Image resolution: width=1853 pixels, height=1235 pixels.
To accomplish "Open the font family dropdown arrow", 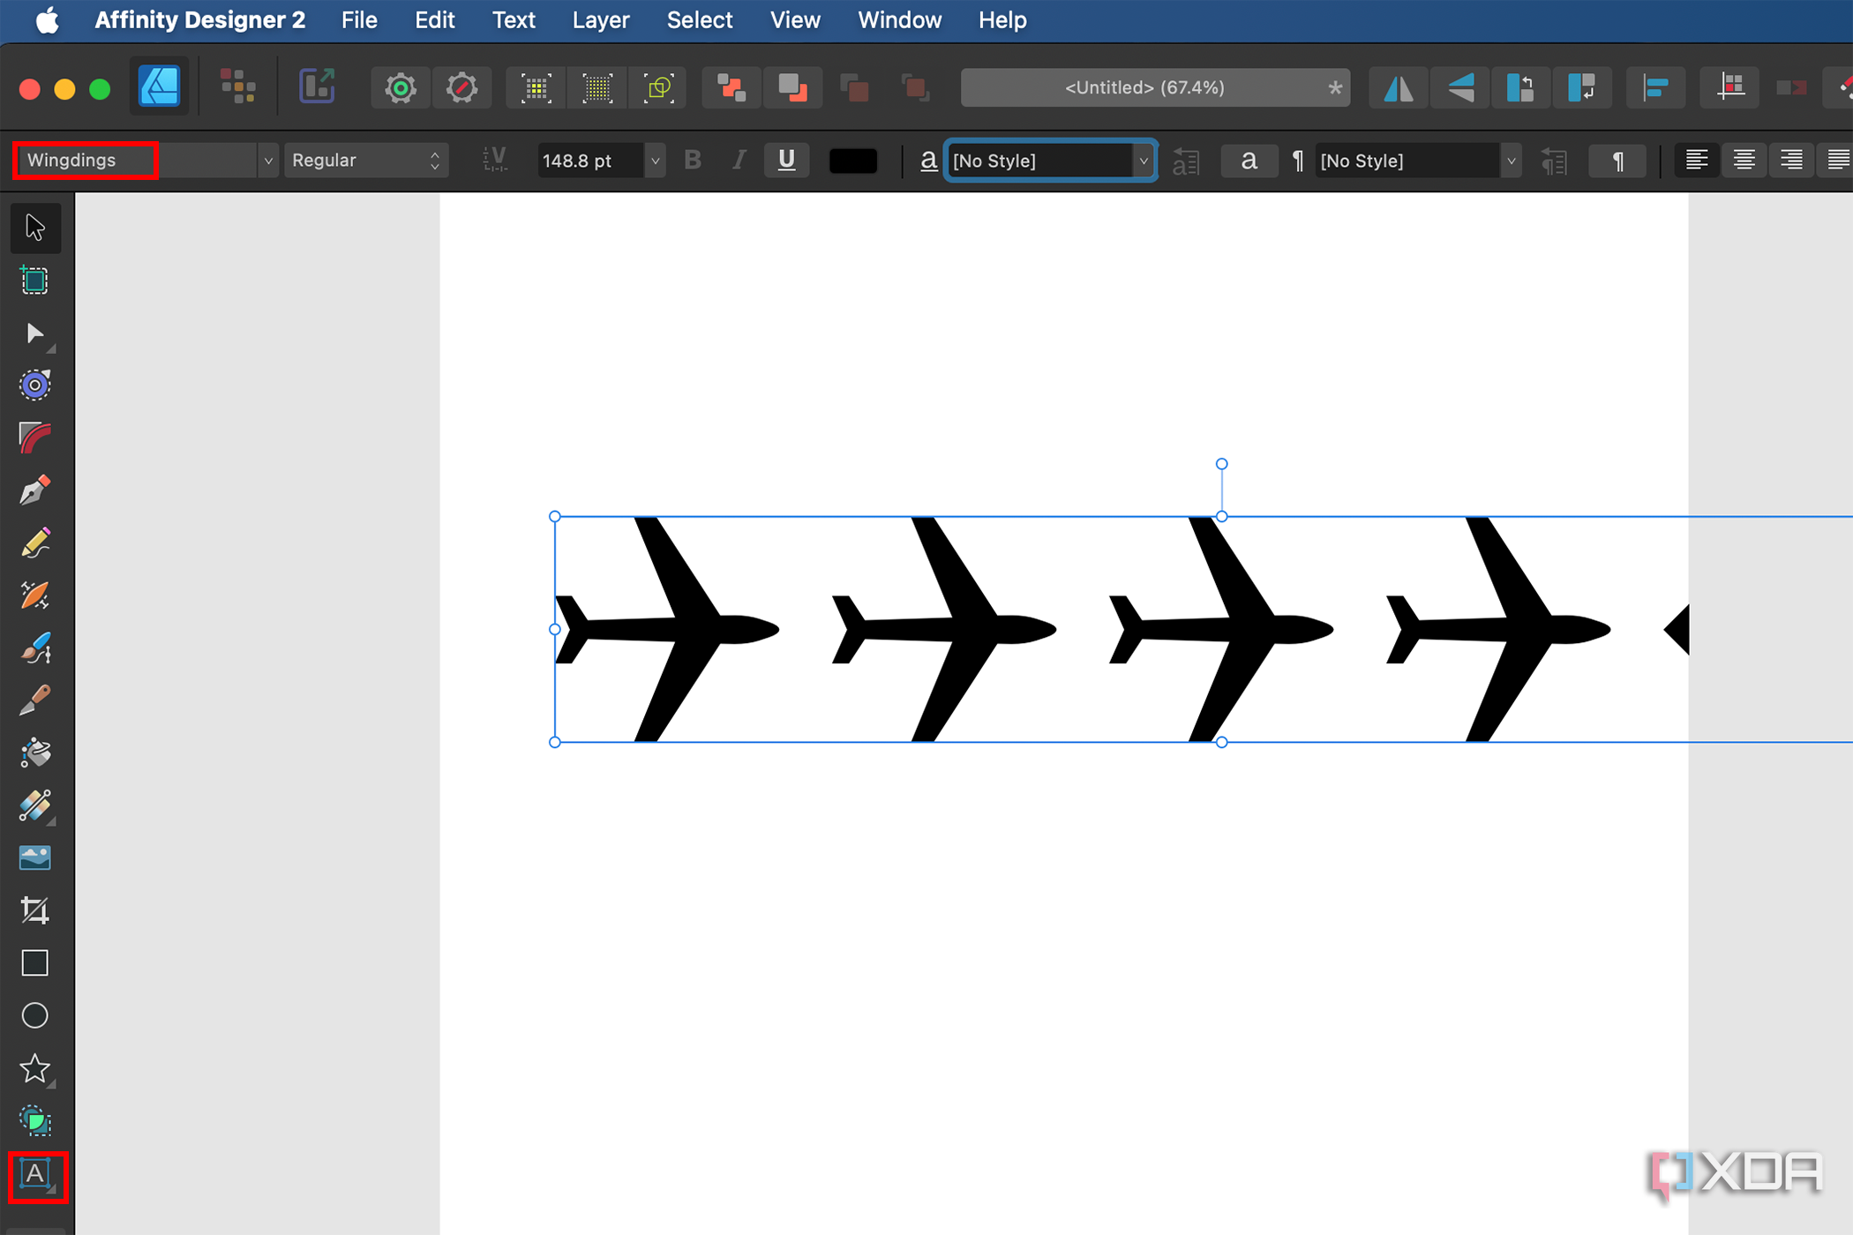I will [x=268, y=161].
